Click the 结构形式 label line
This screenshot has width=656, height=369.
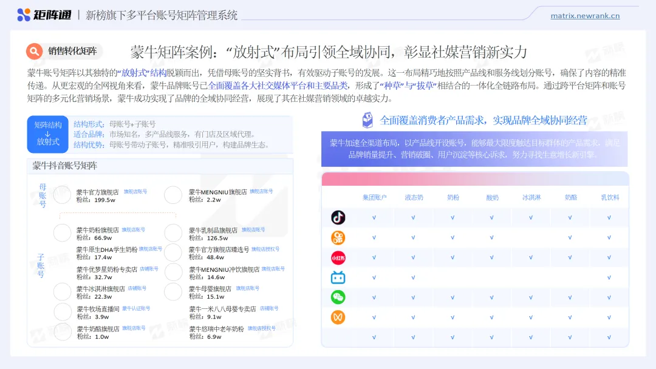[x=114, y=124]
